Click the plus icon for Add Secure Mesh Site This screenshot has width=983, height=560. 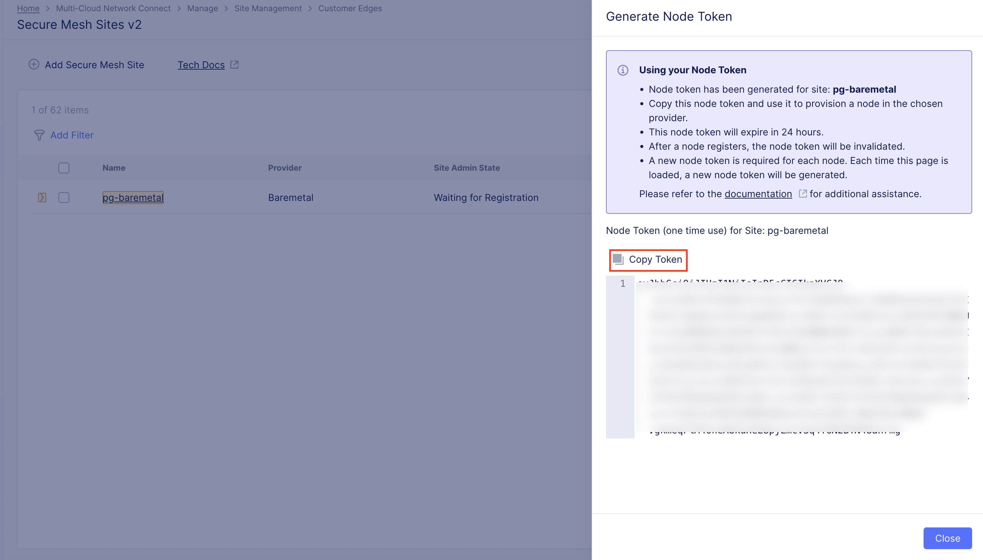click(x=34, y=64)
